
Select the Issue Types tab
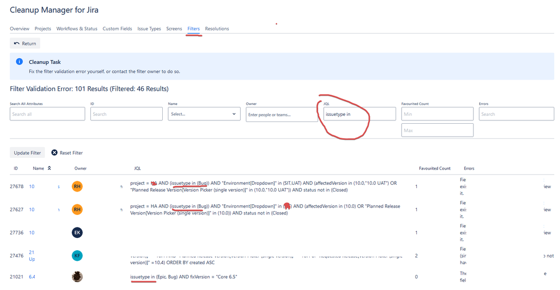pyautogui.click(x=149, y=29)
